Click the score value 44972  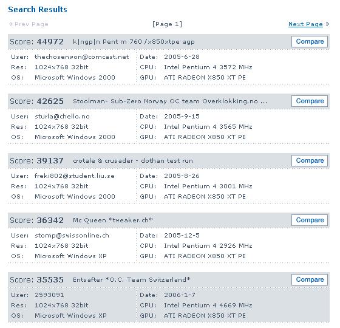(x=50, y=42)
